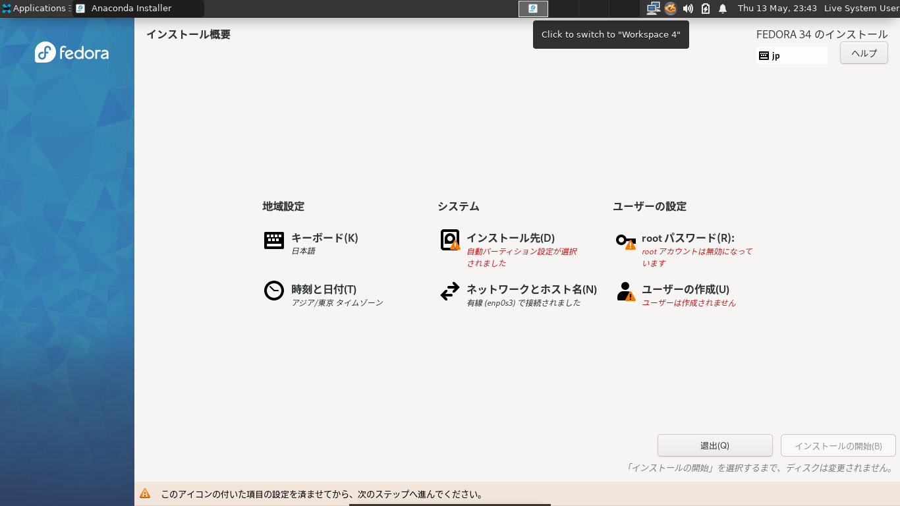Viewport: 900px width, 506px height.
Task: Open the battery power tray icon
Action: [706, 9]
